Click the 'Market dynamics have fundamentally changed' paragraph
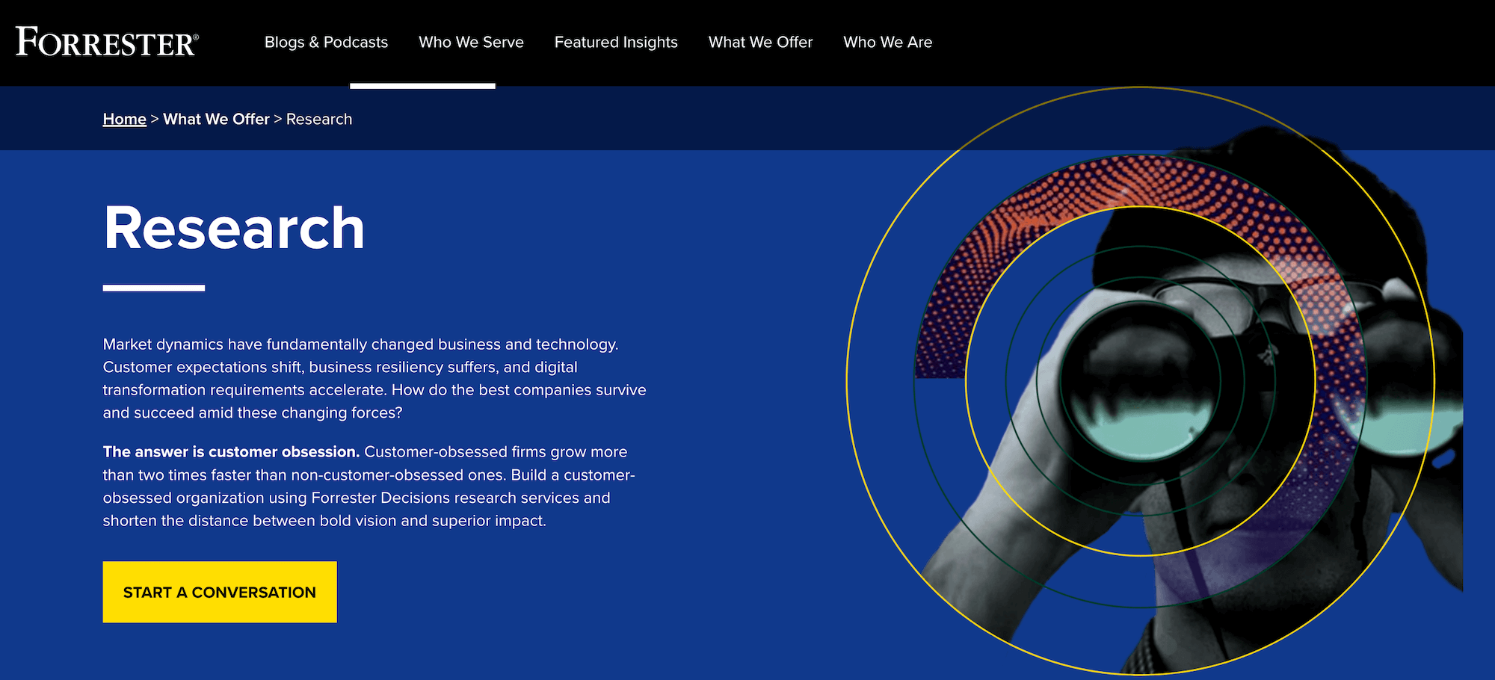 coord(374,378)
